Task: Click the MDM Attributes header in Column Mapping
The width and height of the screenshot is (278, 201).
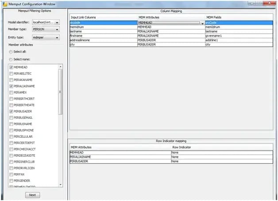Action: coord(149,17)
